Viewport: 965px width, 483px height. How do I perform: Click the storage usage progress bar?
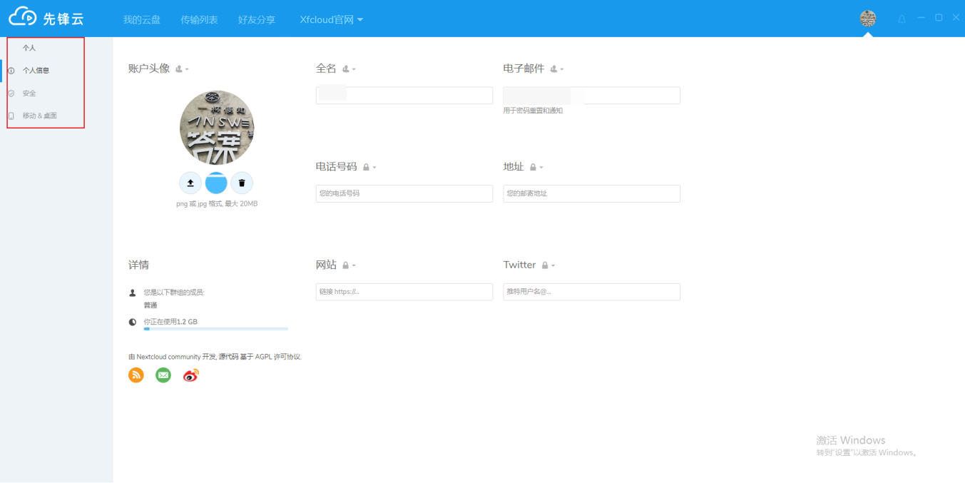[216, 329]
